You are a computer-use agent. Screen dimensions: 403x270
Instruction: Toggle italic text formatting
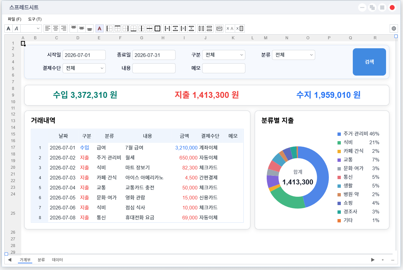click(x=16, y=28)
